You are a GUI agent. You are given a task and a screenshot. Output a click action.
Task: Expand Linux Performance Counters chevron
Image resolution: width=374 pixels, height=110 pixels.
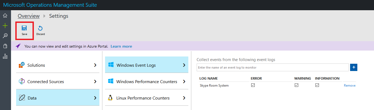tap(184, 98)
